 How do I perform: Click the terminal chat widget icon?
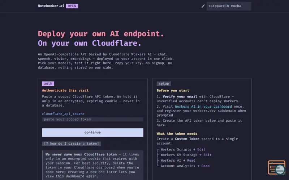pos(276,167)
